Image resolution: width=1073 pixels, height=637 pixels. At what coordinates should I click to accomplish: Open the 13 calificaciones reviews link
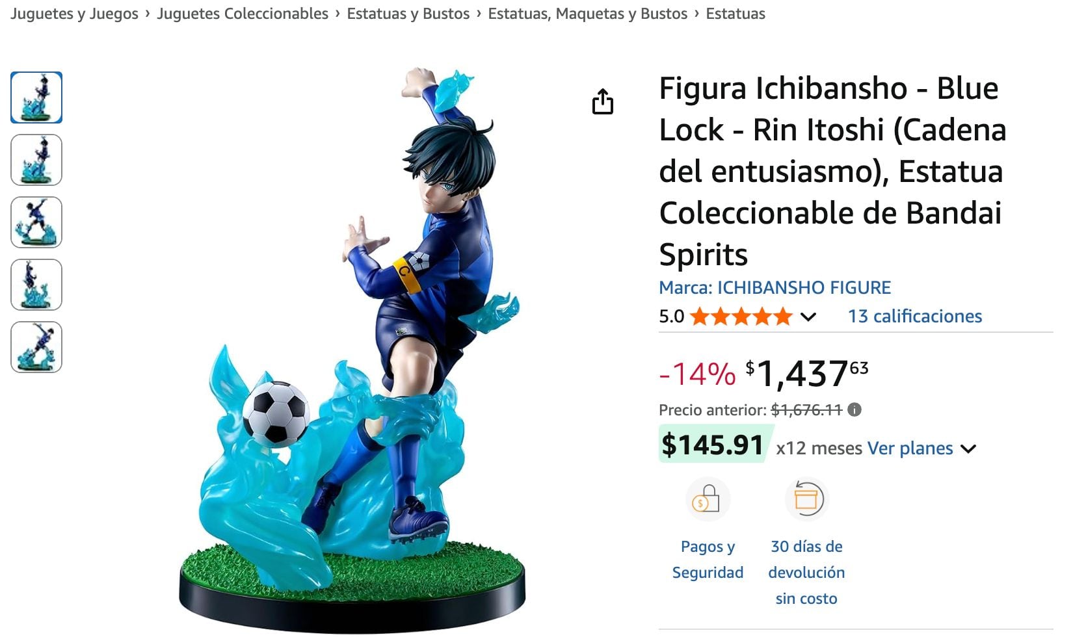coord(914,317)
